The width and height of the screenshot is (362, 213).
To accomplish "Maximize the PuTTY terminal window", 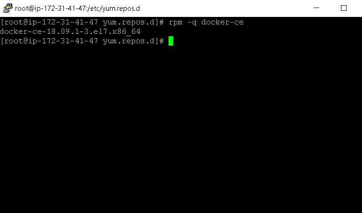I will pos(344,8).
